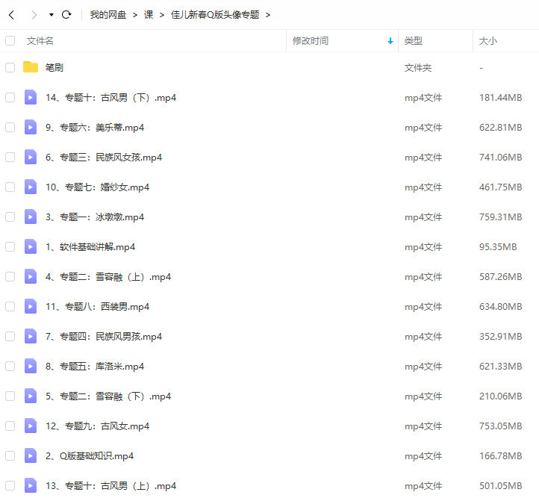Click the back navigation arrow
539x498 pixels.
click(x=11, y=15)
